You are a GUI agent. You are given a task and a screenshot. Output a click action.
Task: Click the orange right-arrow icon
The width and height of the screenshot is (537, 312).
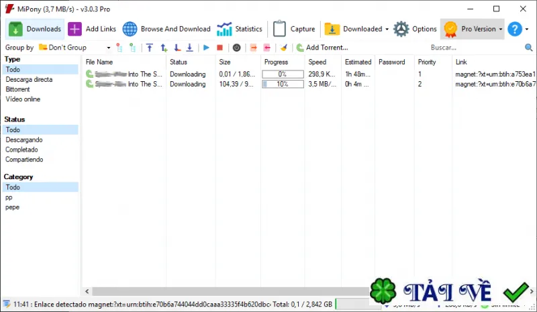pyautogui.click(x=254, y=48)
